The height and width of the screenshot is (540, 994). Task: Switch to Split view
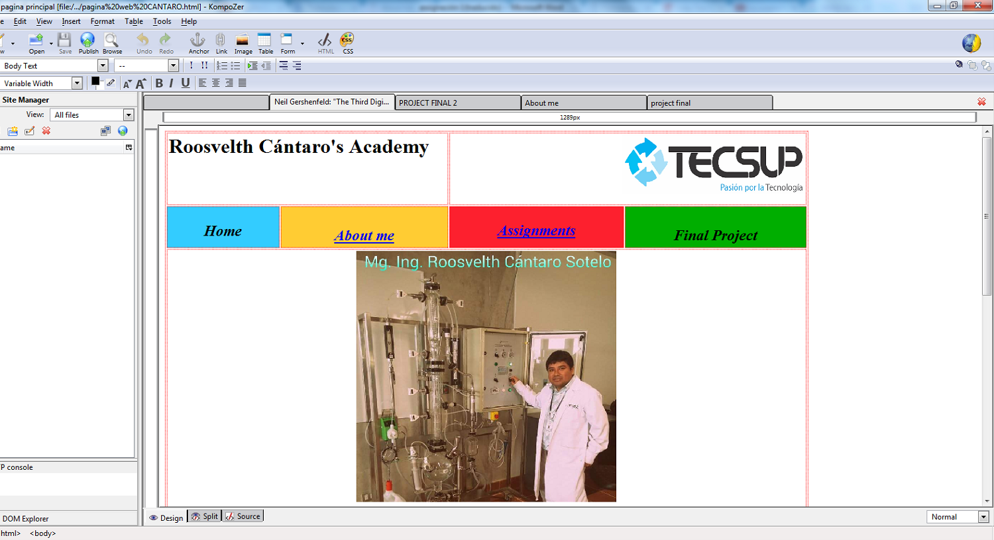(205, 516)
